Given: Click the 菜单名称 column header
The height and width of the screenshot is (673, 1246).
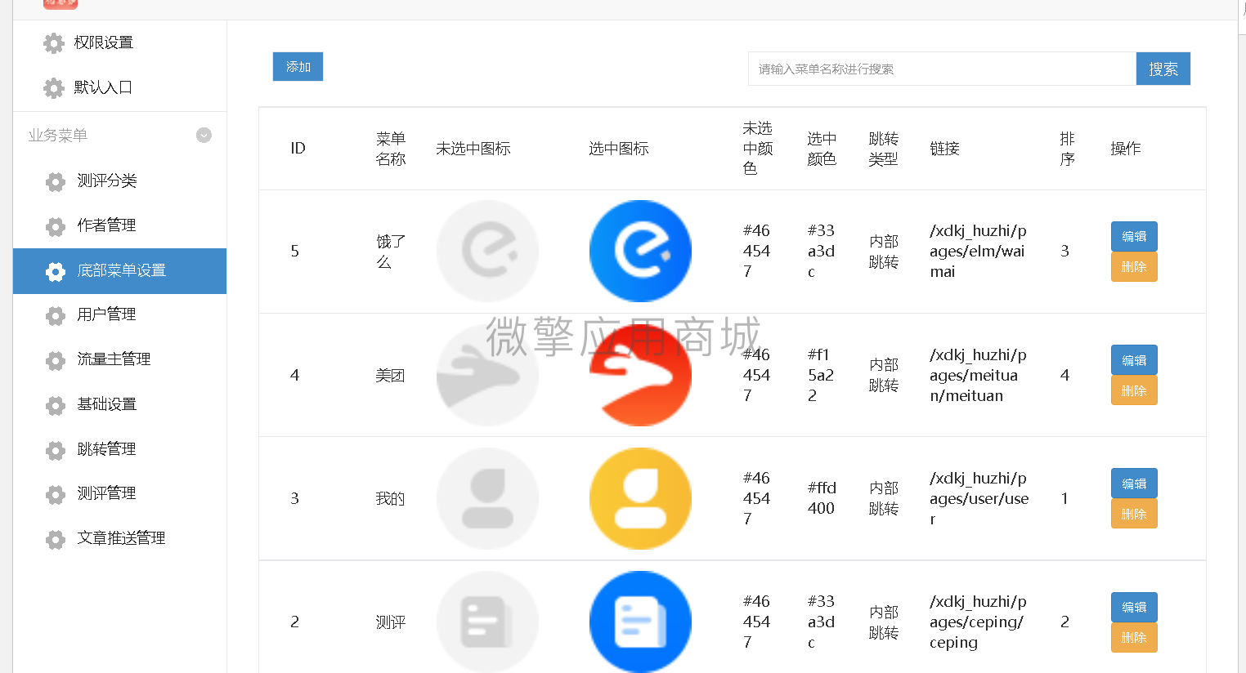Looking at the screenshot, I should (x=391, y=149).
